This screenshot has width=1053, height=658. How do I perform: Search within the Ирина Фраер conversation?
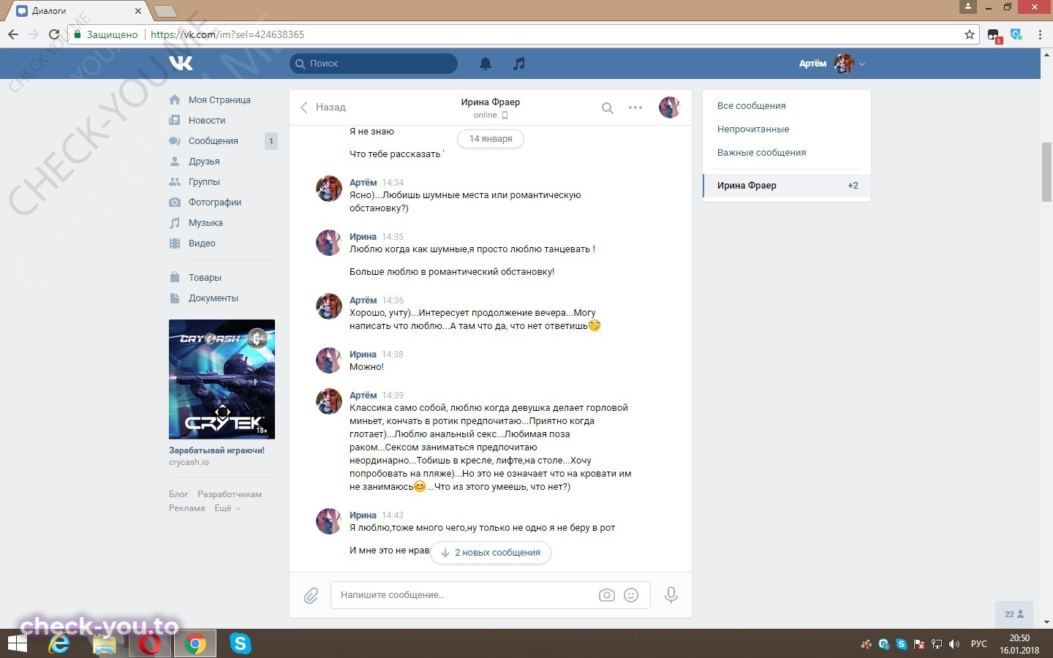pyautogui.click(x=607, y=107)
